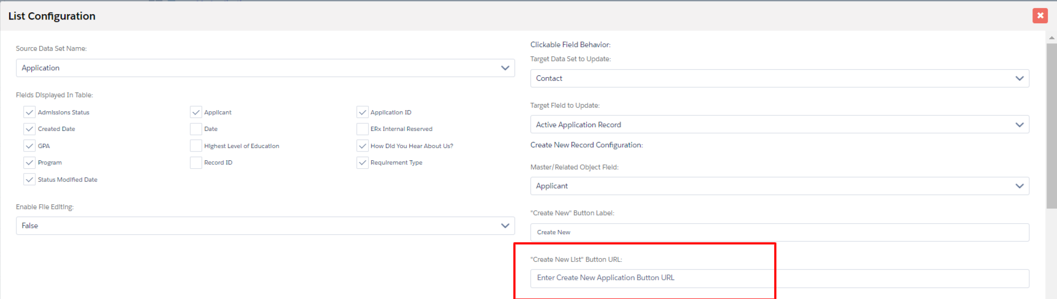This screenshot has width=1057, height=299.
Task: Uncheck the Created Date field checkbox
Action: pos(29,129)
